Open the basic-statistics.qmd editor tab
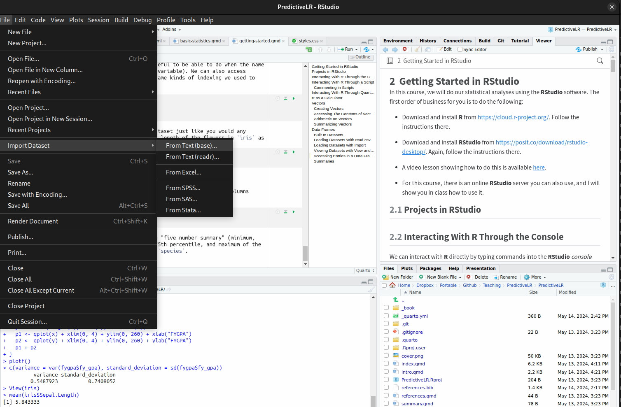The height and width of the screenshot is (407, 621). [x=200, y=41]
